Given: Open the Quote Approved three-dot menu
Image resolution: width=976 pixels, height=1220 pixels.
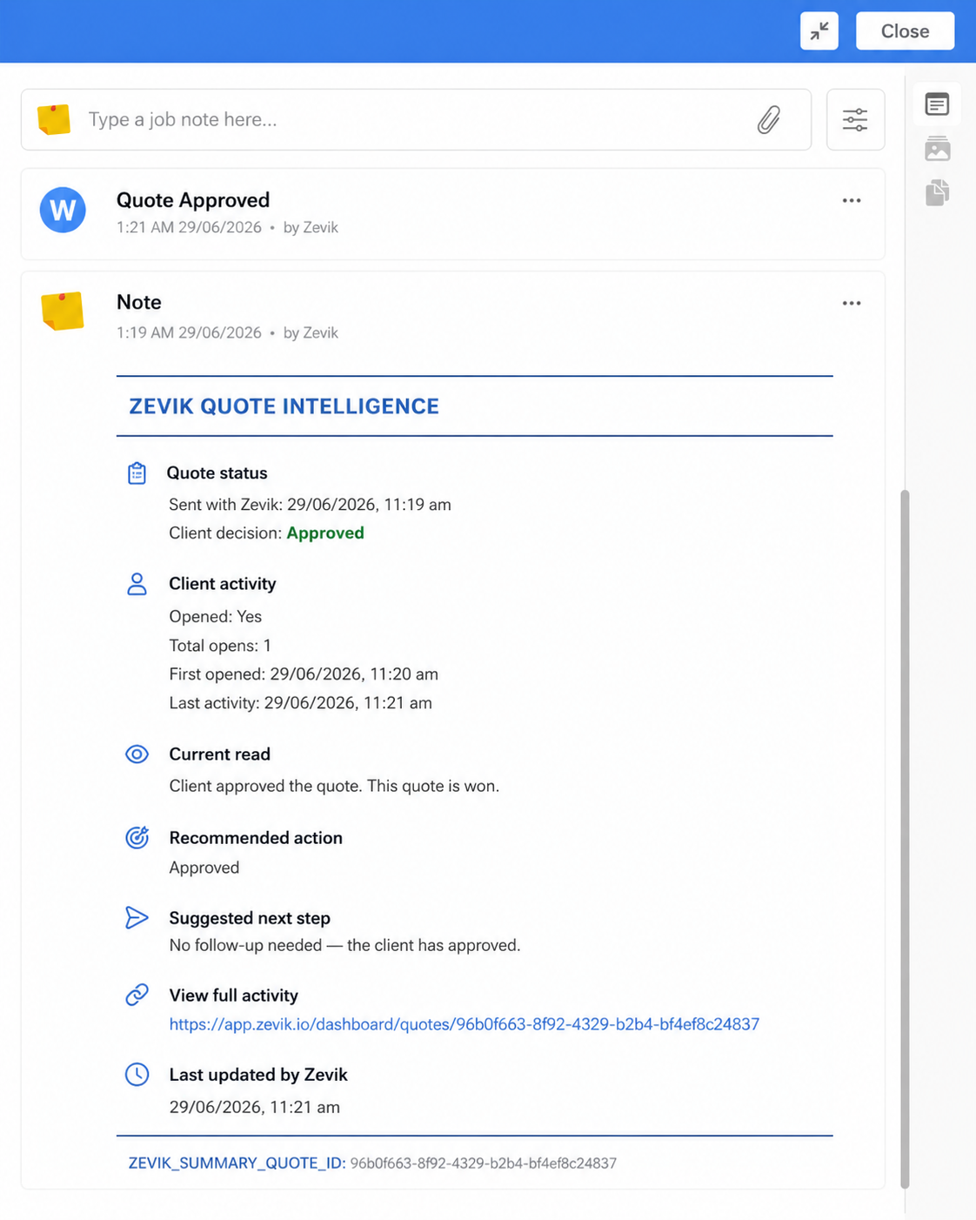Looking at the screenshot, I should coord(852,201).
